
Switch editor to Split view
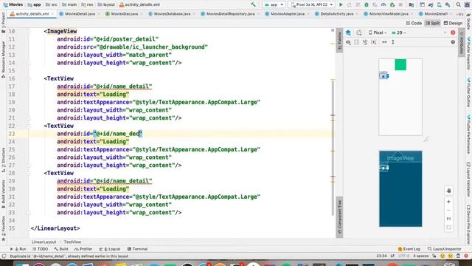(x=433, y=23)
